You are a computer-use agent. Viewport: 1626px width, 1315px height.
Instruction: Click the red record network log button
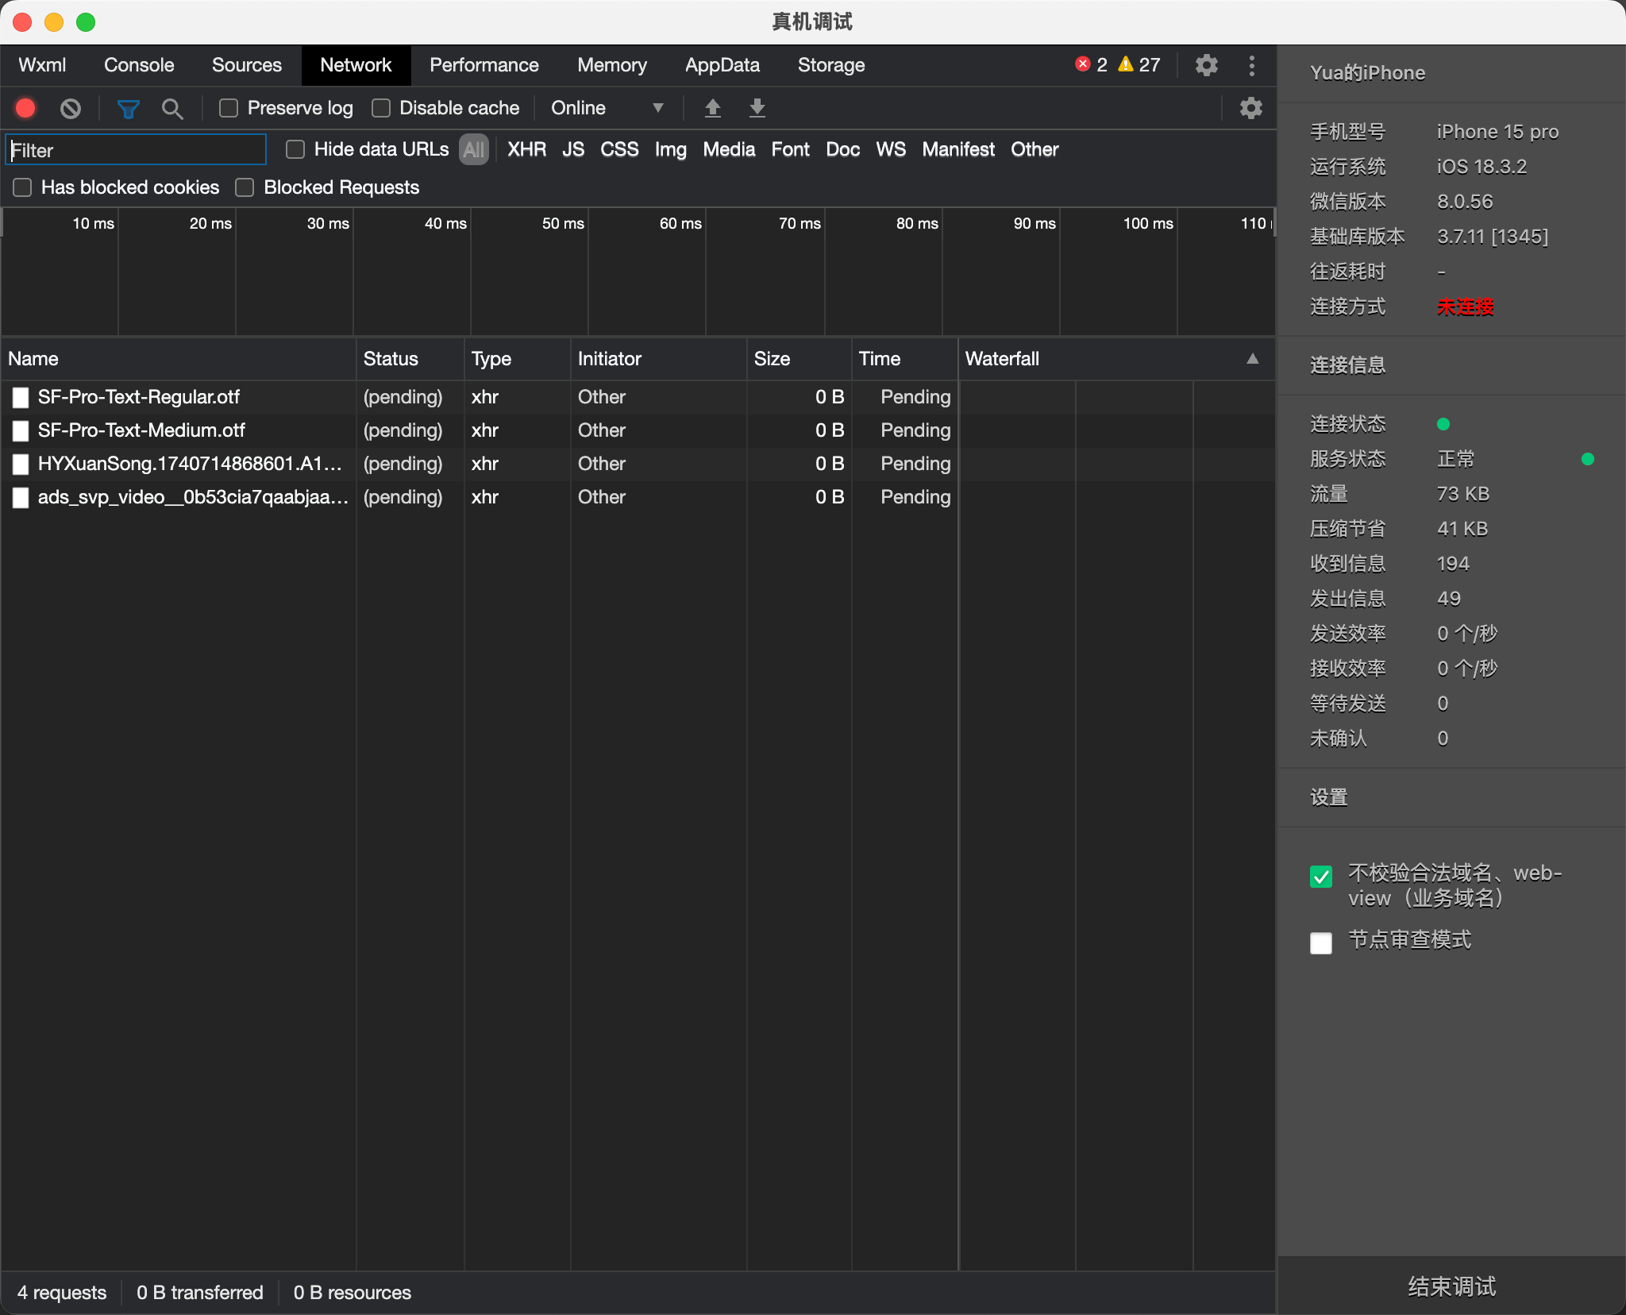[x=25, y=108]
